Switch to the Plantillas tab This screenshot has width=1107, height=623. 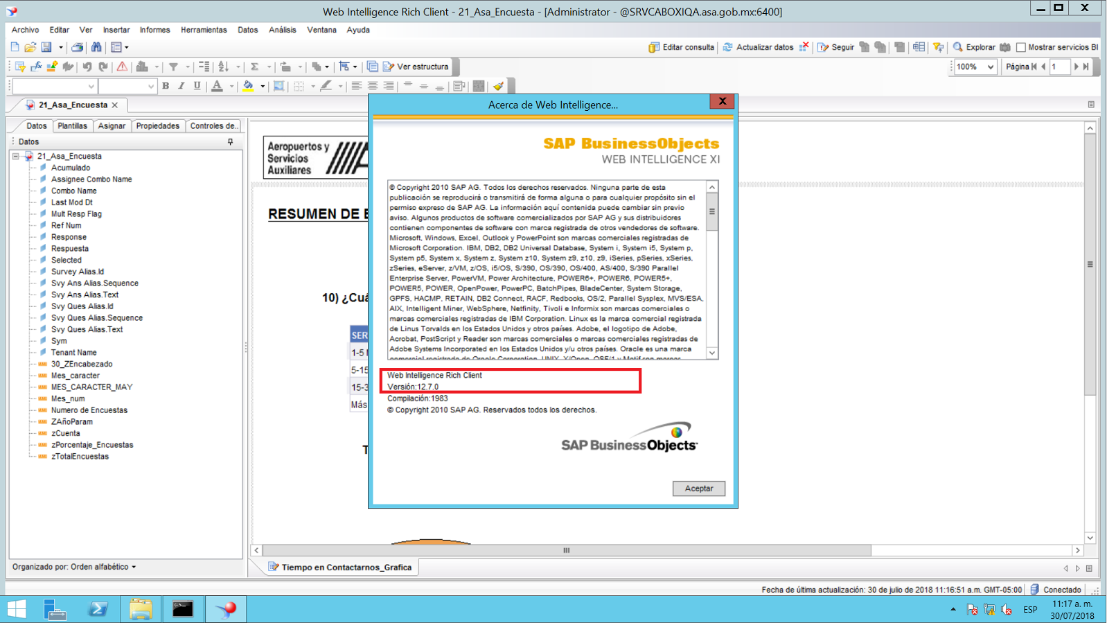(72, 125)
